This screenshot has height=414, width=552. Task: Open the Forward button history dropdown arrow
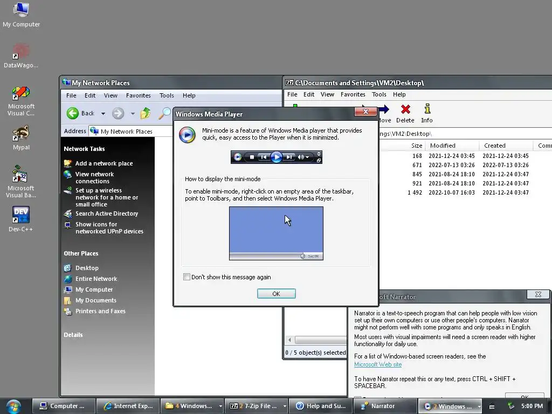point(133,113)
